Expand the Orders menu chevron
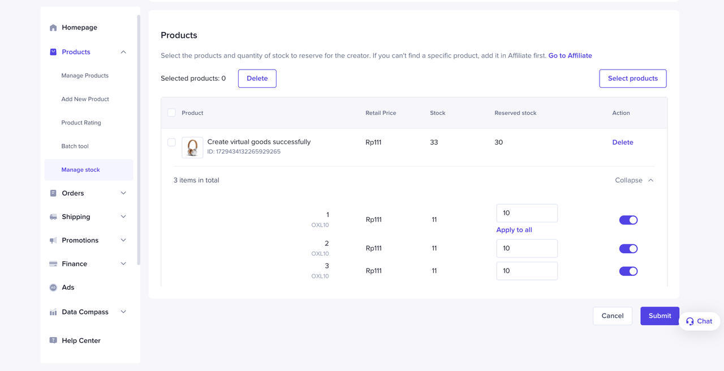Image resolution: width=724 pixels, height=371 pixels. 123,193
